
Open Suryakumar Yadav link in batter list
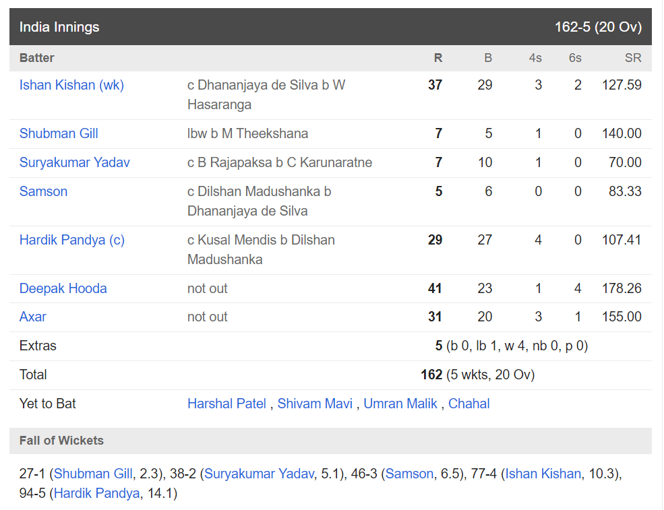[x=74, y=162]
